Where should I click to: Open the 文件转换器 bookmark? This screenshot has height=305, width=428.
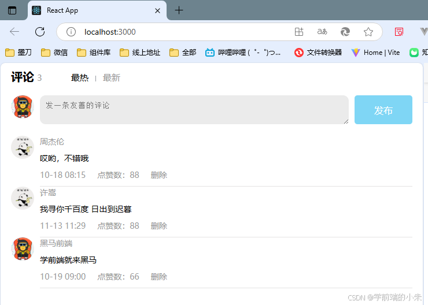[x=318, y=53]
